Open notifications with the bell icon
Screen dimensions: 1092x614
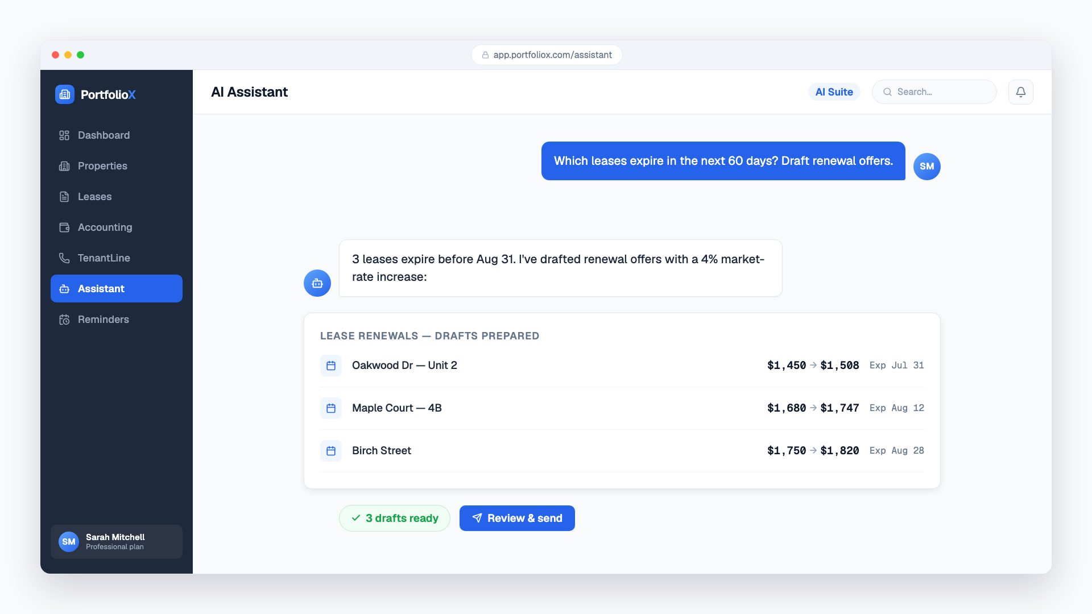click(1021, 92)
